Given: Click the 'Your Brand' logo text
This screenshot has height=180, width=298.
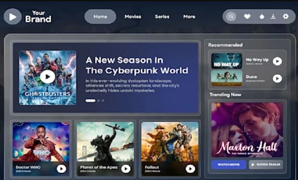Looking at the screenshot, I should (x=39, y=17).
